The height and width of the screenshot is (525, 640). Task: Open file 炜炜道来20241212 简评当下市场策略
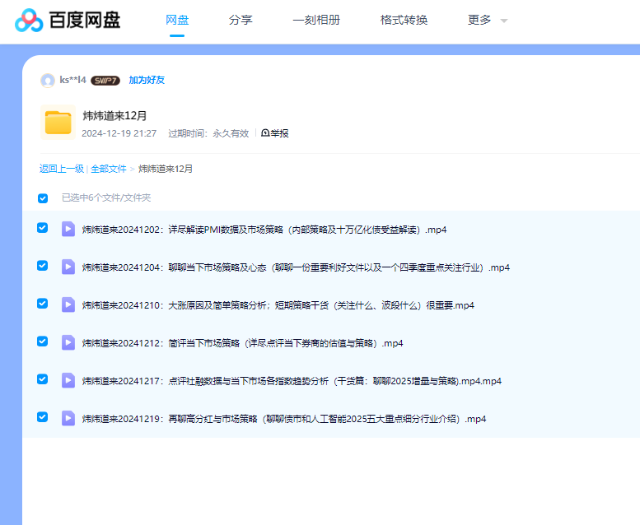click(242, 343)
